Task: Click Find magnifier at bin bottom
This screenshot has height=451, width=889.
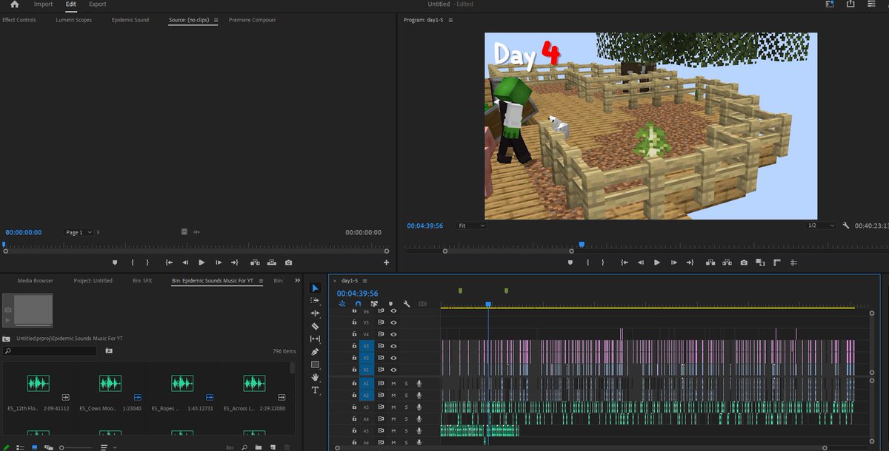Action: tap(243, 447)
